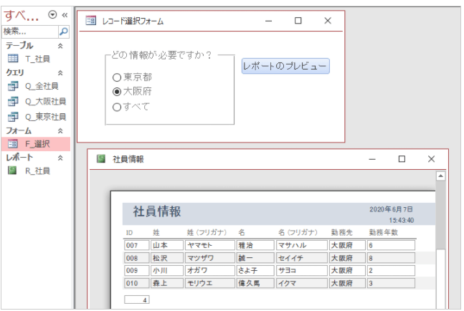The image size is (464, 311).
Task: Select the 大阪府 radio option
Action: 117,92
